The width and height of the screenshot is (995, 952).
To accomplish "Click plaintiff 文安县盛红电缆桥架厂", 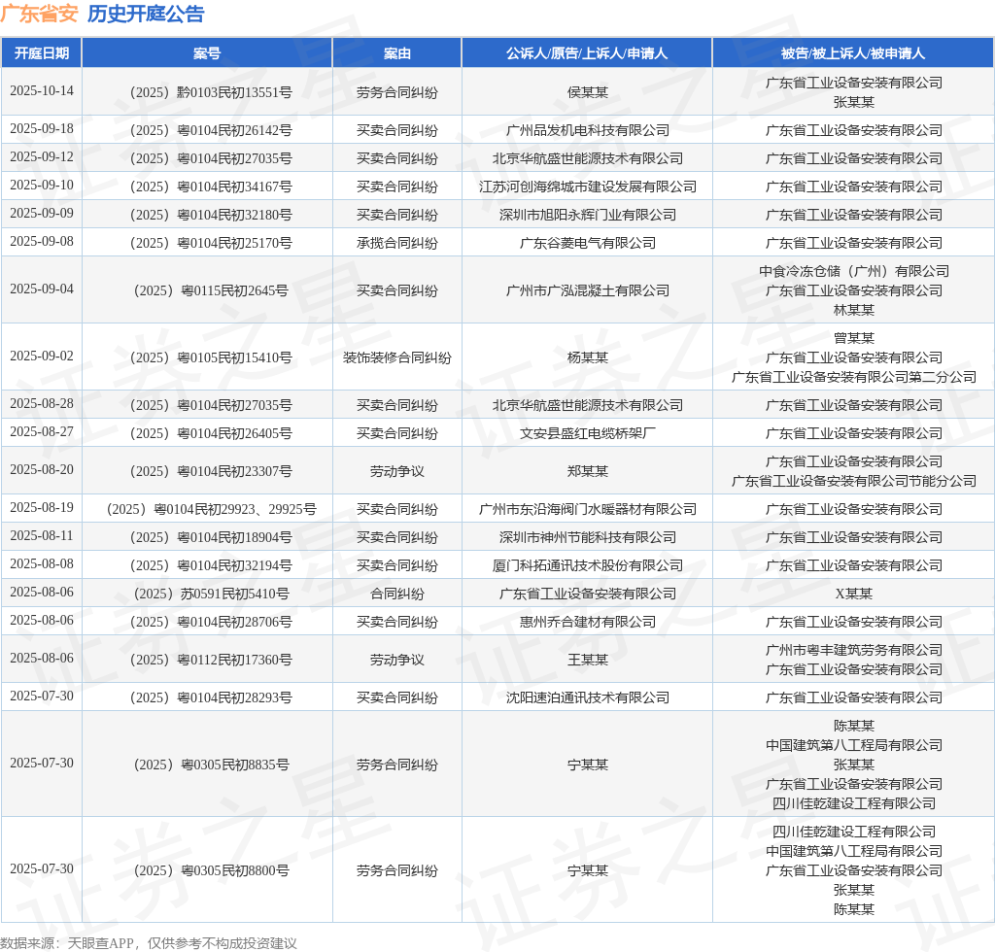I will 588,434.
